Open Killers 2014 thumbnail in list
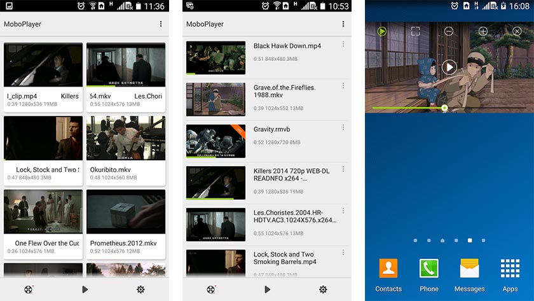Viewport: 534px width, 301px height. [x=216, y=183]
